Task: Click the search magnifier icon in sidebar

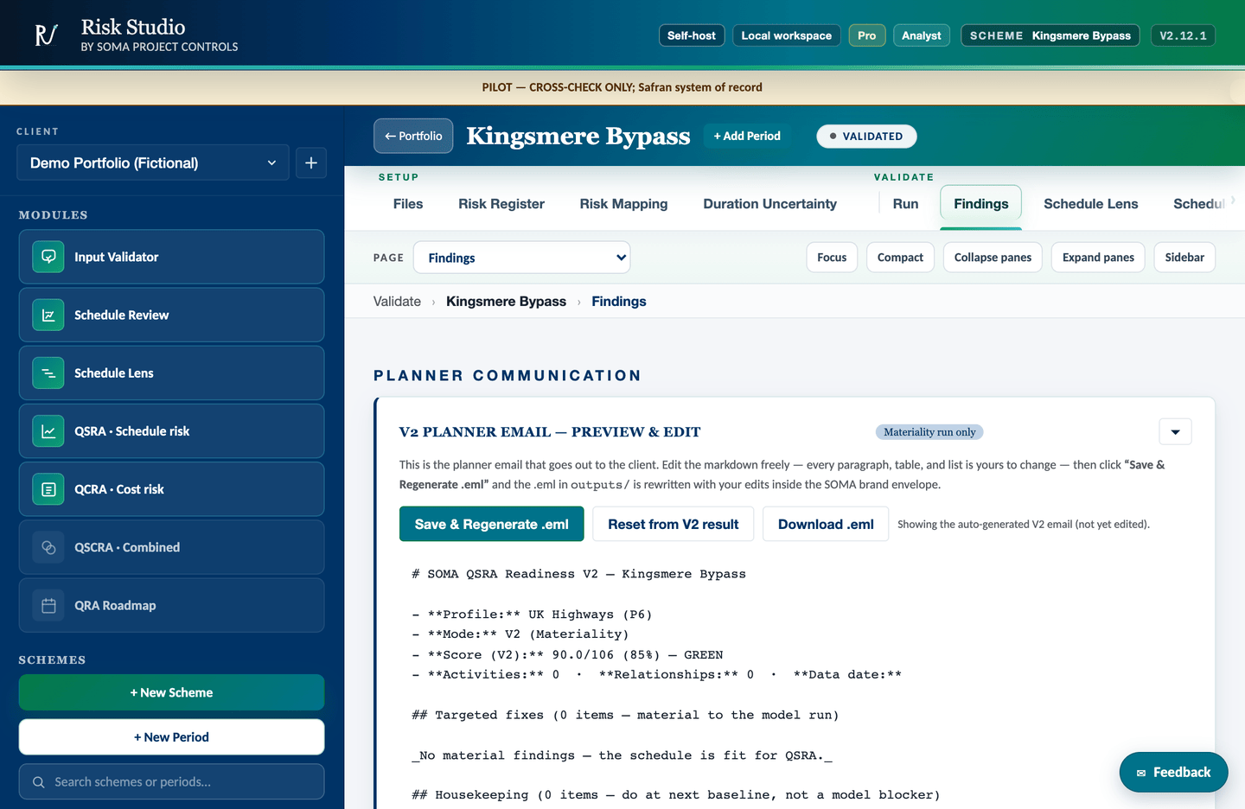Action: coord(39,782)
